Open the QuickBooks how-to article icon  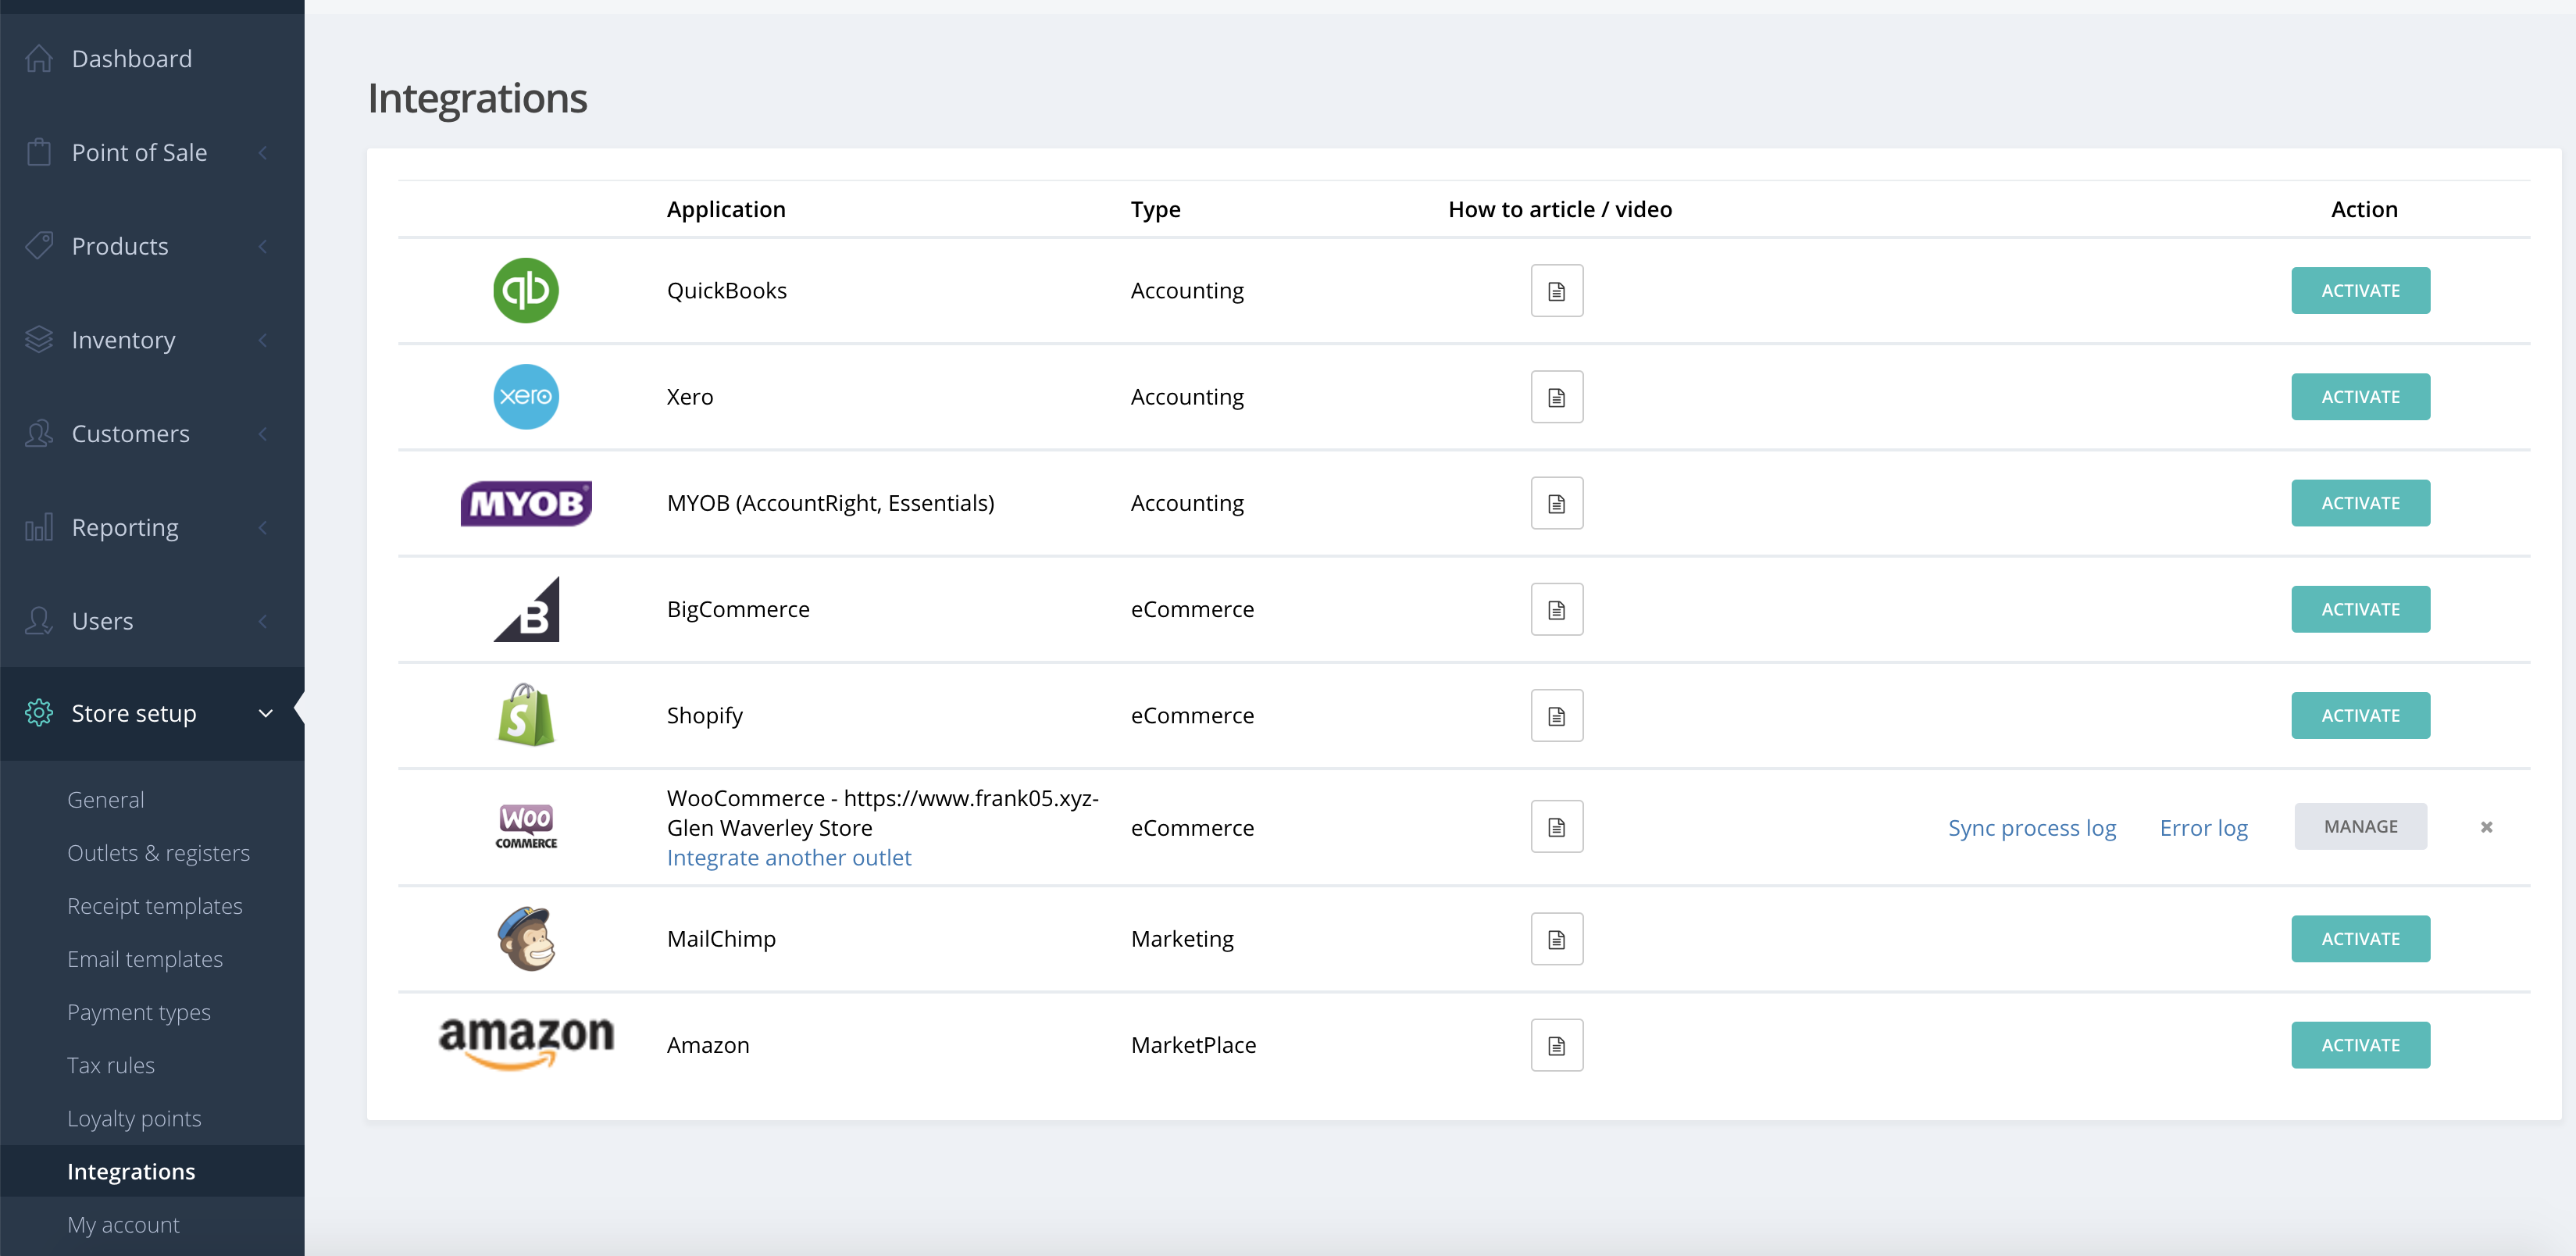[x=1556, y=291]
